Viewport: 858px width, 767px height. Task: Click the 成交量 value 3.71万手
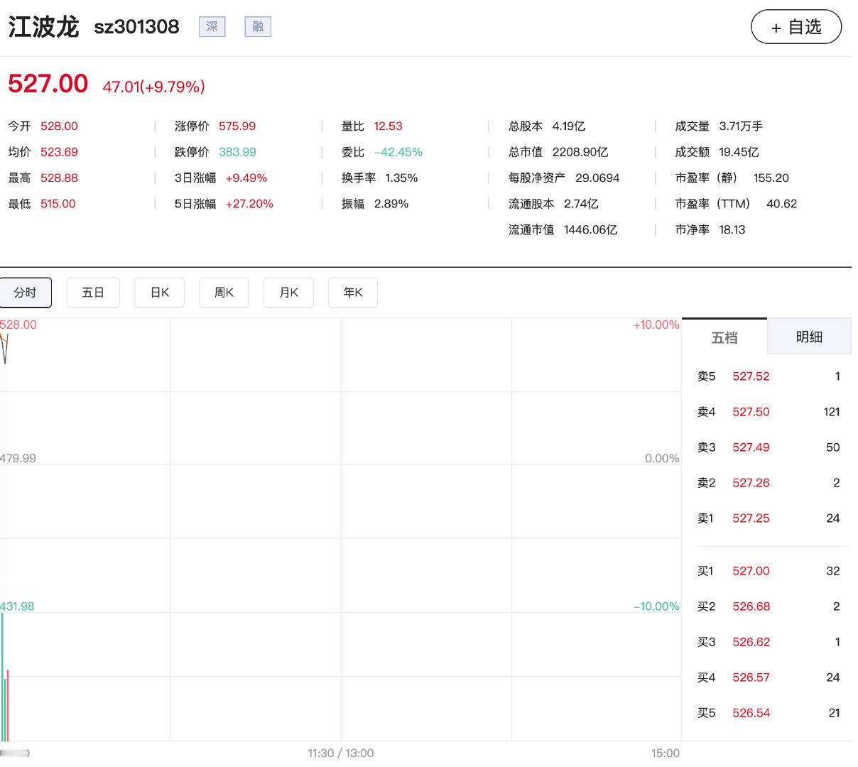[741, 126]
